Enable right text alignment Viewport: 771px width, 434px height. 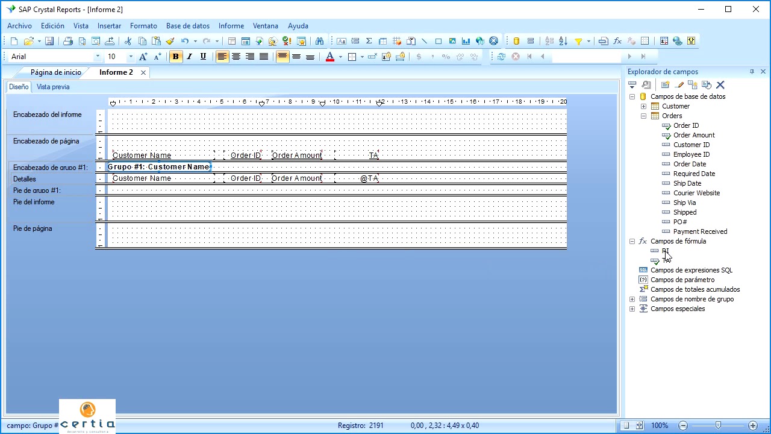(x=250, y=56)
